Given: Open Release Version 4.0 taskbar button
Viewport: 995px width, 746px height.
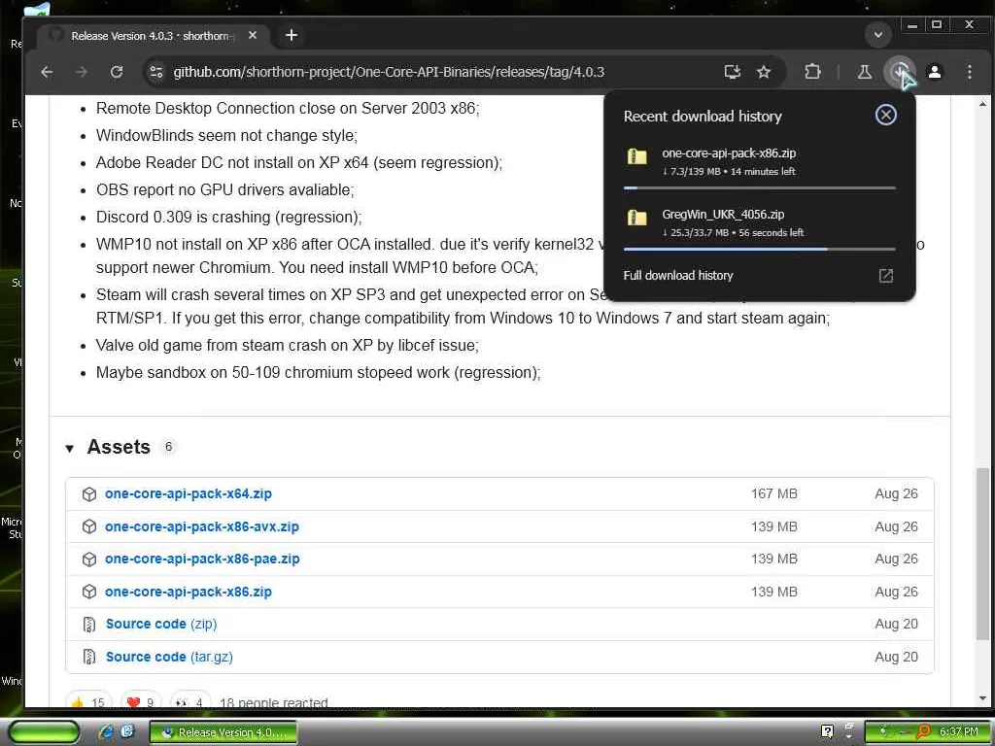Looking at the screenshot, I should coord(223,732).
